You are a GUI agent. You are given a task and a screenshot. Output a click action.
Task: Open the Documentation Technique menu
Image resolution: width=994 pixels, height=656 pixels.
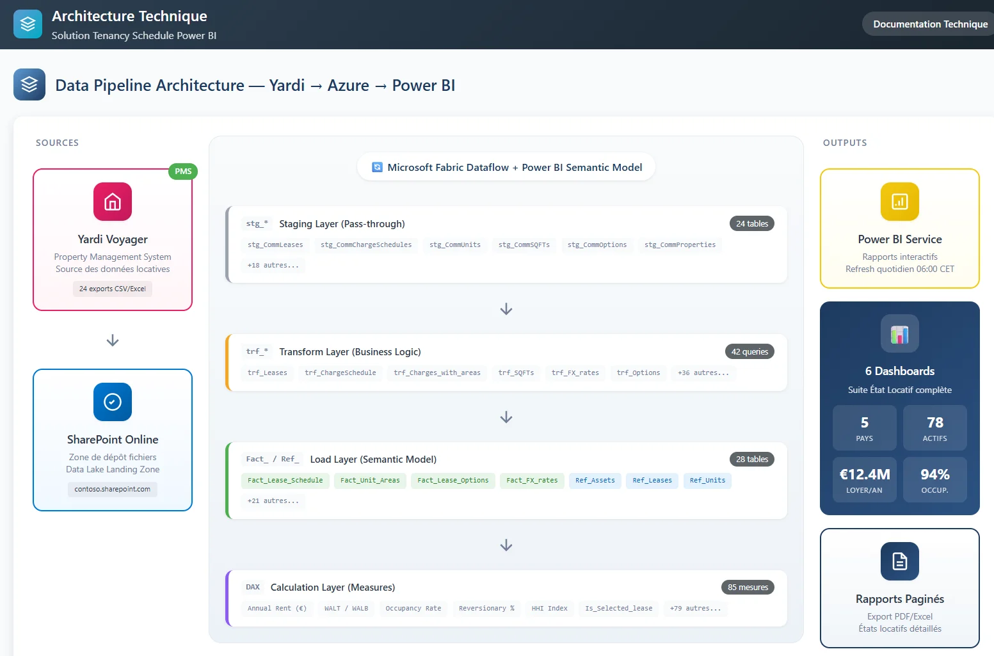[x=929, y=24]
